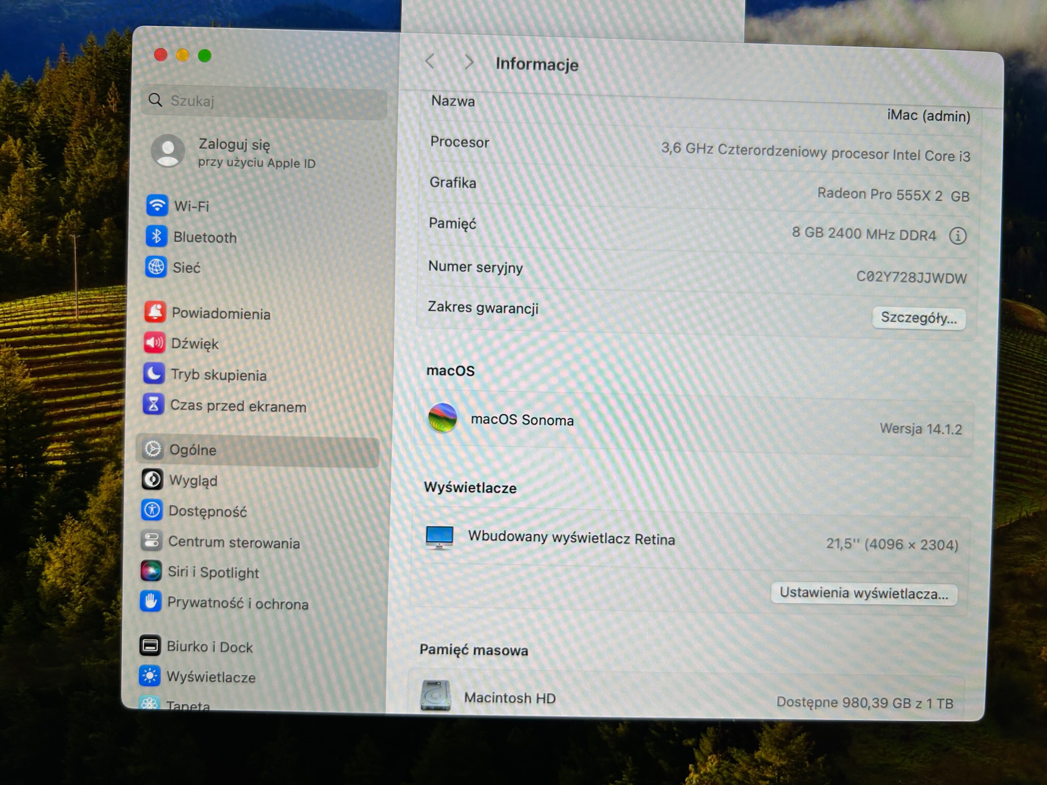
Task: Click Czas przed ekranem hourglass icon
Action: coord(153,404)
